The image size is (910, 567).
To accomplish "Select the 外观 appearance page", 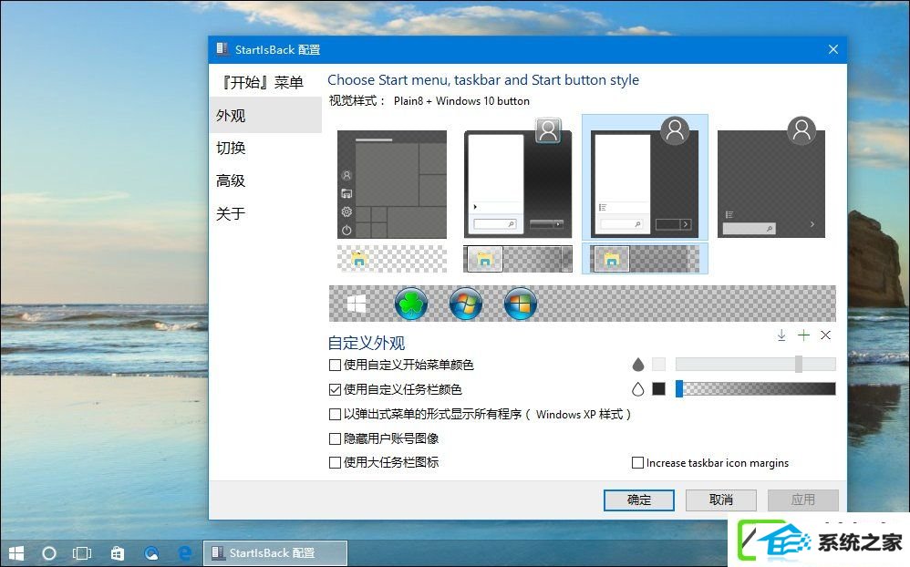I will (x=264, y=116).
